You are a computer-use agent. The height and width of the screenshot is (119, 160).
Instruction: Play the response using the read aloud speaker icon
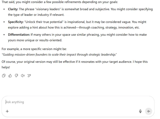coord(23,76)
